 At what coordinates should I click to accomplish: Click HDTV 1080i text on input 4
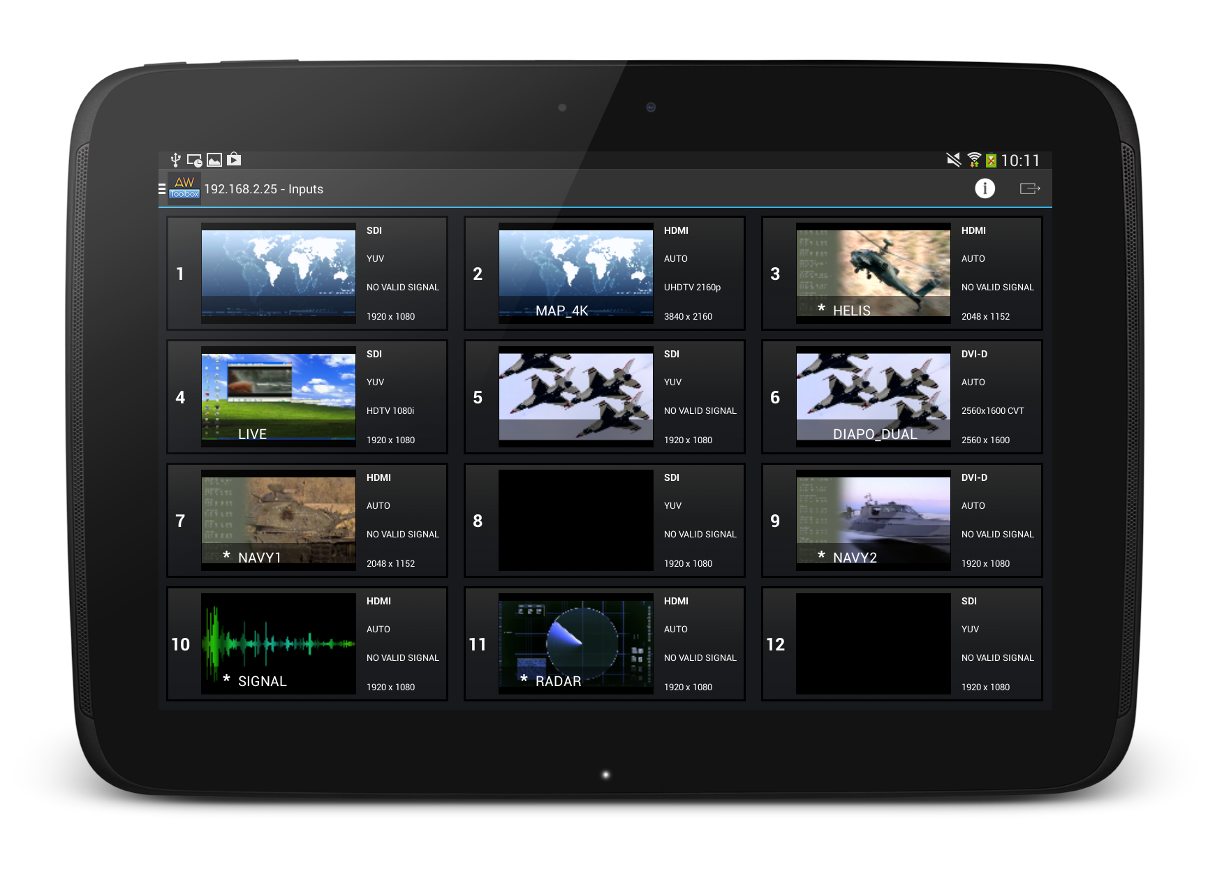pos(390,411)
